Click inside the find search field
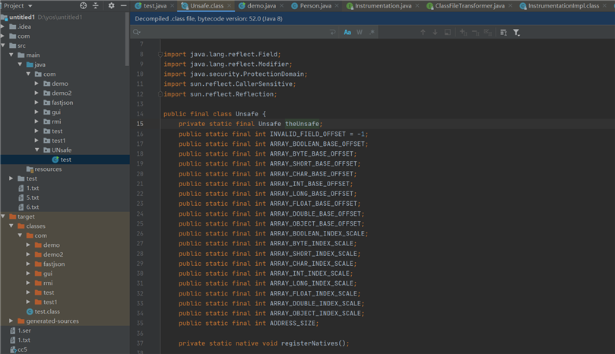Screen dimensions: 615x354 tap(236, 32)
